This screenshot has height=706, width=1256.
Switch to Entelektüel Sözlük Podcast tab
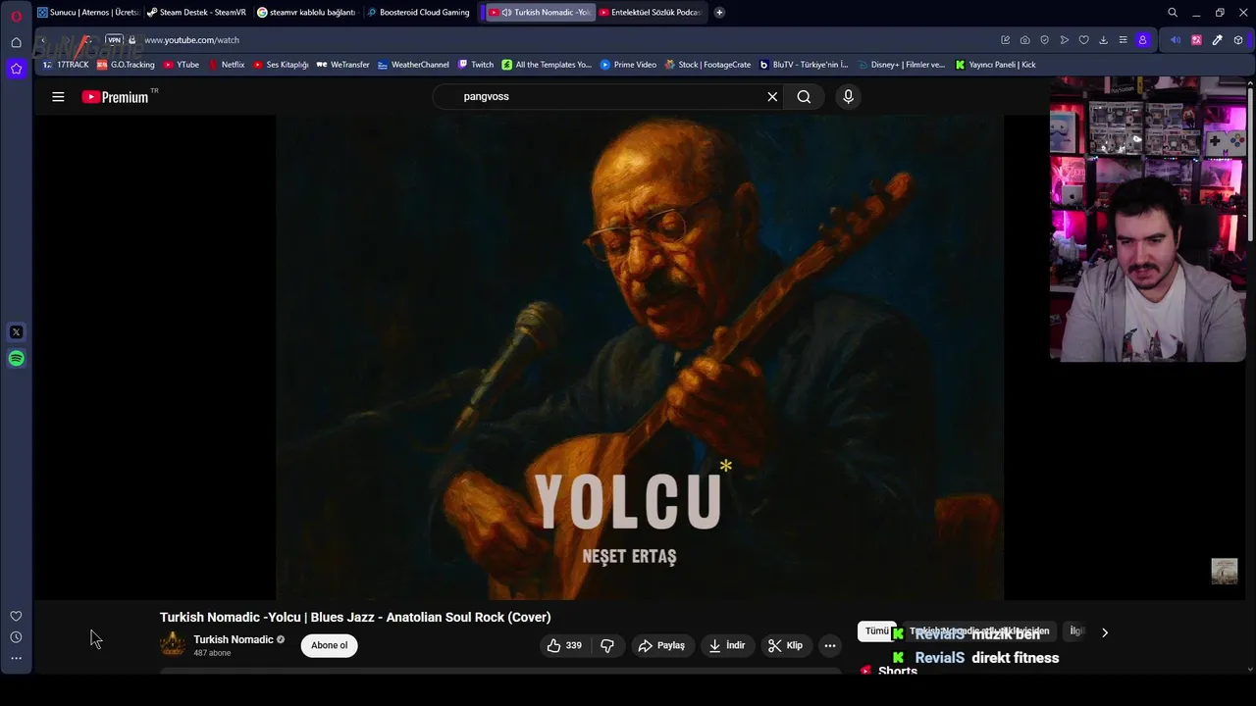[650, 13]
